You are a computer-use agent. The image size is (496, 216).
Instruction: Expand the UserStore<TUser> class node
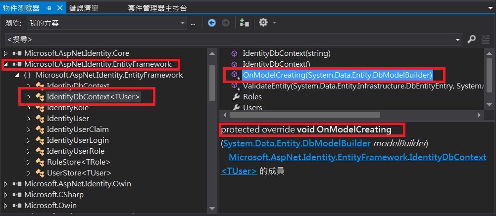pyautogui.click(x=28, y=173)
